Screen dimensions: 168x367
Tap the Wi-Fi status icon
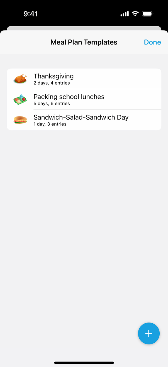point(135,14)
